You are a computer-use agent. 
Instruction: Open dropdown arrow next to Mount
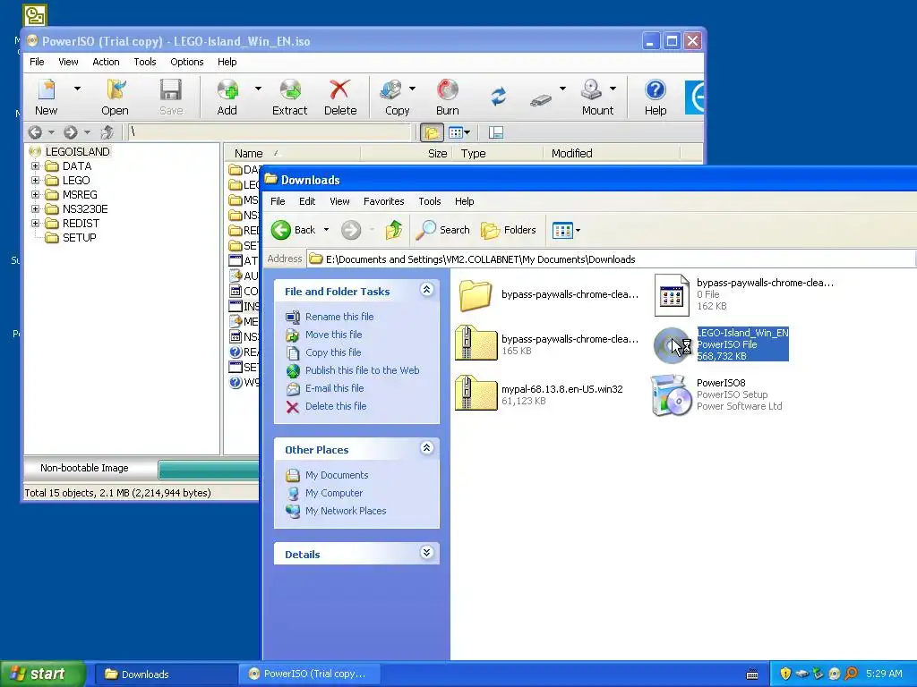(613, 89)
